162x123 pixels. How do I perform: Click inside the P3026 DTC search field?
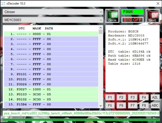pos(132,12)
